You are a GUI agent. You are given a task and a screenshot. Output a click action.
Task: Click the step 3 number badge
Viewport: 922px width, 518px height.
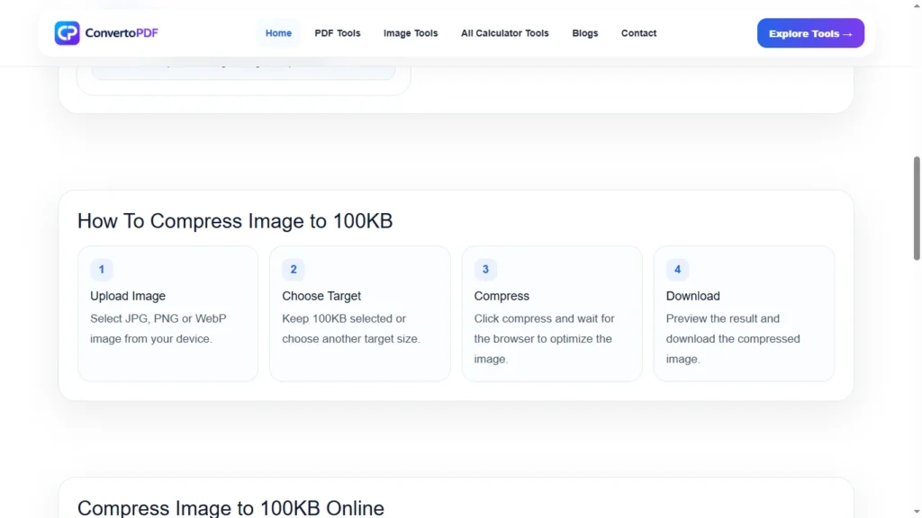pyautogui.click(x=485, y=270)
